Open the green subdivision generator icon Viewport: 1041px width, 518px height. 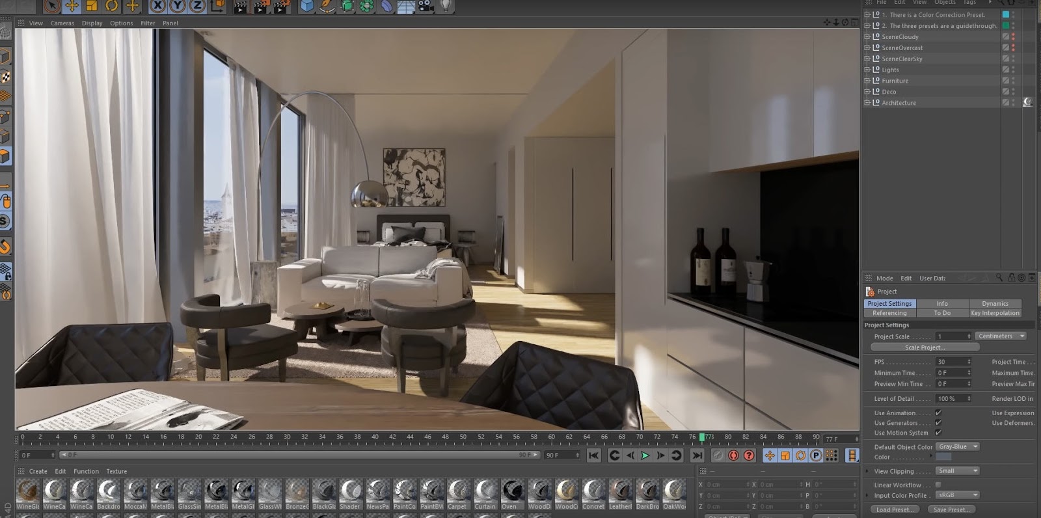347,7
